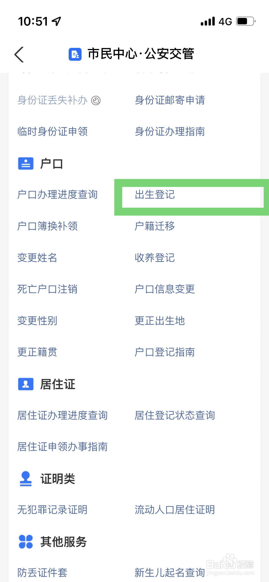This screenshot has width=269, height=582.
Task: Select 死亡户口注销
Action: click(x=47, y=289)
